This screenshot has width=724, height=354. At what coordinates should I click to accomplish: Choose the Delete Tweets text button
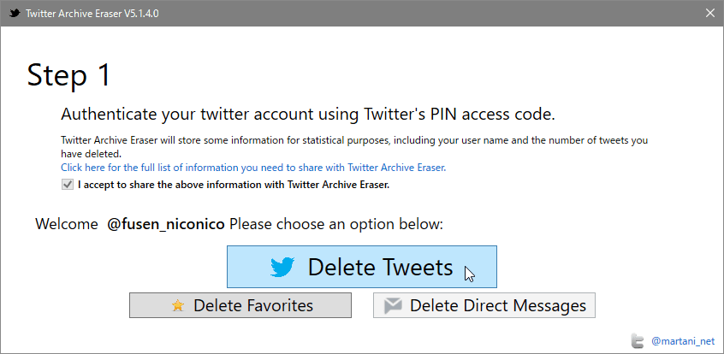[x=361, y=267]
